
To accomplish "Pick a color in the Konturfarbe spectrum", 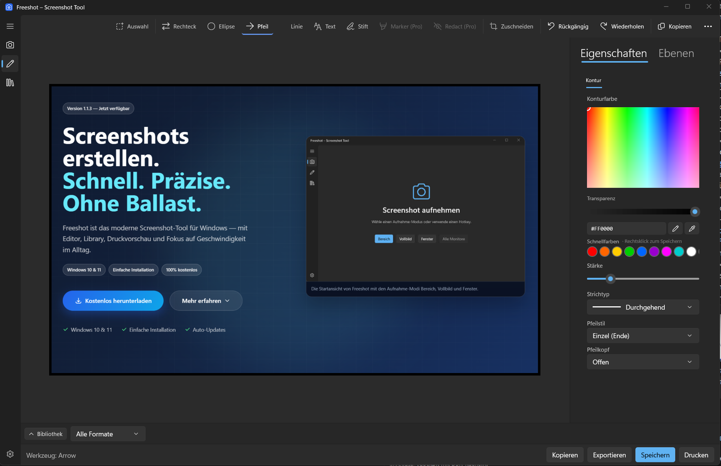I will click(643, 147).
